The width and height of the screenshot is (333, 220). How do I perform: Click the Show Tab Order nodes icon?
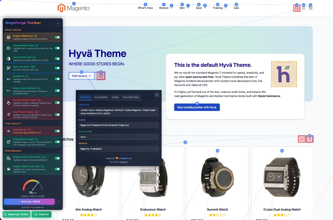(8, 68)
